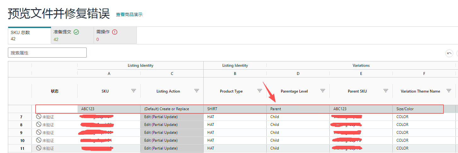Switch to the 准备提交 tab
The height and width of the screenshot is (153, 458).
(x=72, y=35)
